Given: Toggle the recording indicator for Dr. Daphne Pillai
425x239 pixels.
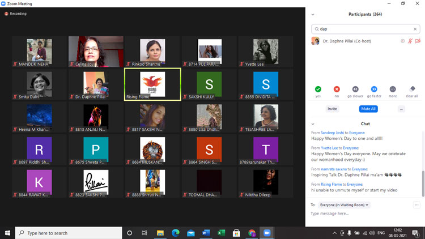Looking at the screenshot, I should coord(403,41).
